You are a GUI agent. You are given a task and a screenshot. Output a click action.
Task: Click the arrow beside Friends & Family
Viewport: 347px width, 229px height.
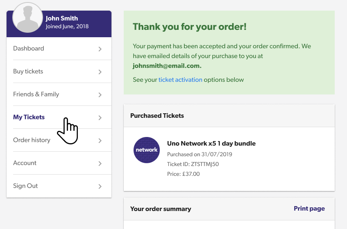click(x=100, y=95)
